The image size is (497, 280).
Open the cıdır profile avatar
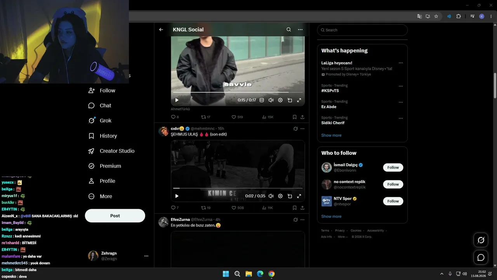[x=163, y=131]
